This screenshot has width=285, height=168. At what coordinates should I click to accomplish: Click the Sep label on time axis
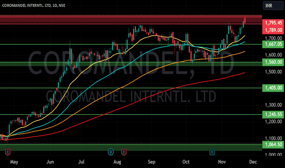(152, 162)
